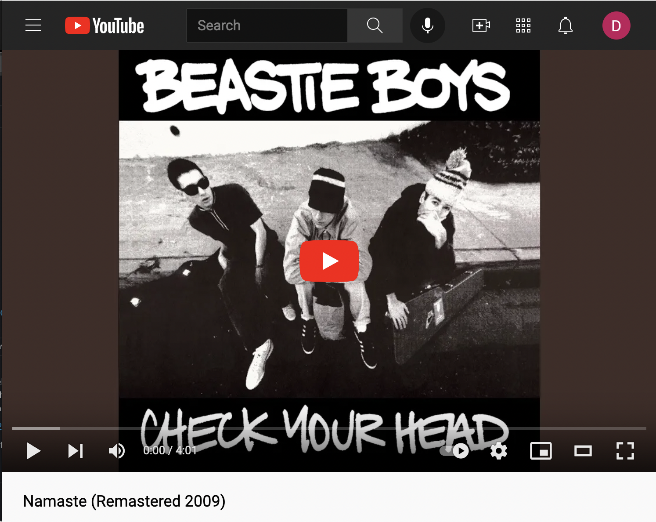Open account menu with D avatar

(616, 25)
